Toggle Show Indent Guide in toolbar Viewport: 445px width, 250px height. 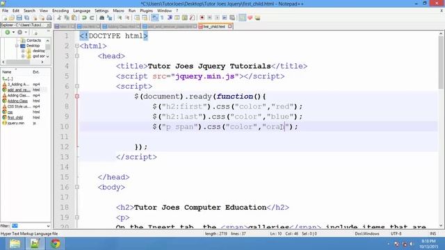[x=170, y=18]
